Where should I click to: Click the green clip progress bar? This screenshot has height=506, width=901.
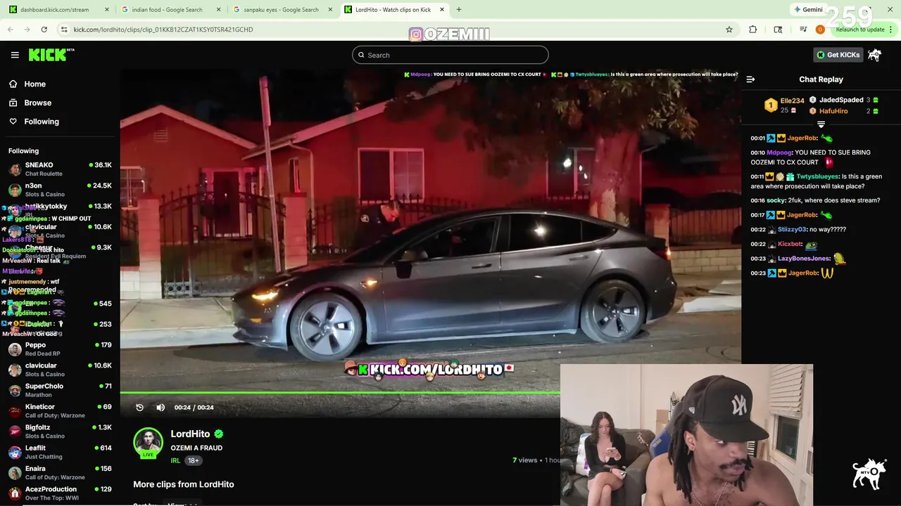point(340,393)
